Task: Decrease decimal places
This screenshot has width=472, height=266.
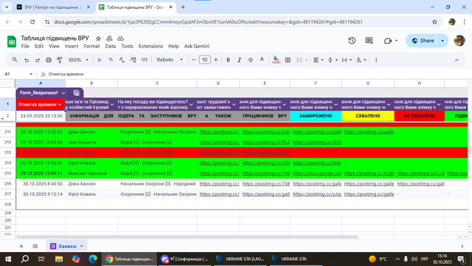Action: (122, 60)
